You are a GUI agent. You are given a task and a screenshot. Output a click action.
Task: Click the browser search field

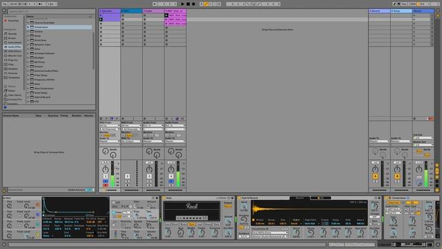[51, 11]
